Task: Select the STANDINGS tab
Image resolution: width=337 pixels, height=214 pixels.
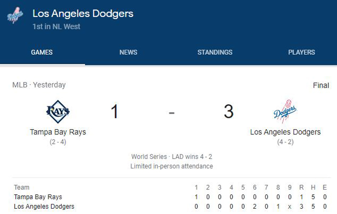Action: (215, 52)
